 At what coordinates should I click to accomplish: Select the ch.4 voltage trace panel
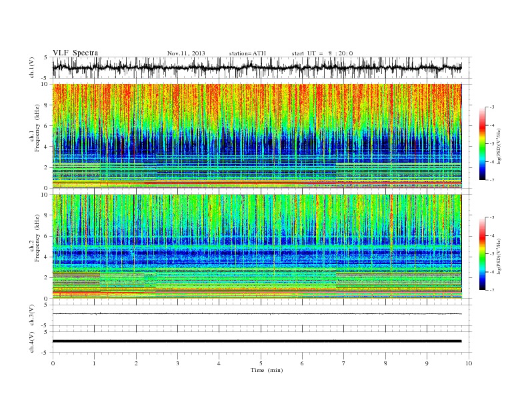tap(262, 342)
